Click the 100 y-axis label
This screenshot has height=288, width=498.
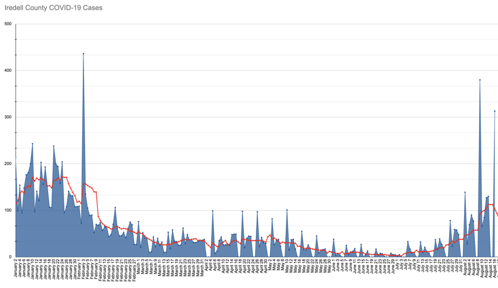(7, 210)
